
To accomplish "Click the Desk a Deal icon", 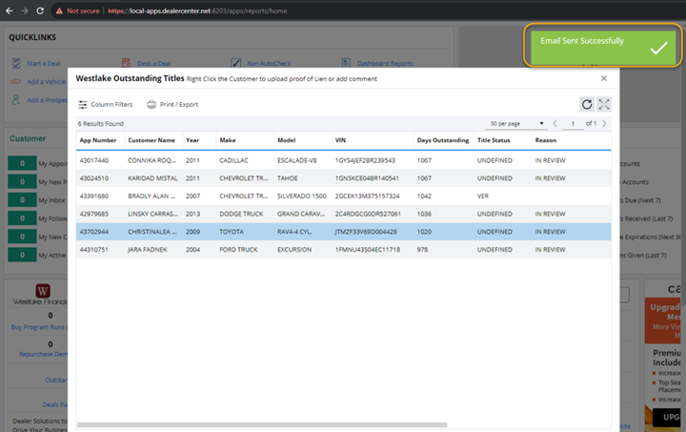I will [x=127, y=64].
